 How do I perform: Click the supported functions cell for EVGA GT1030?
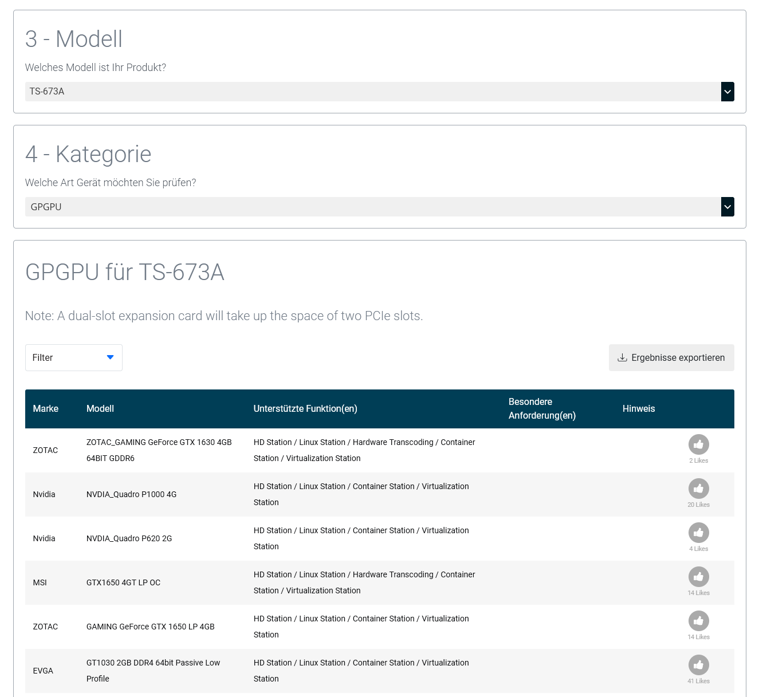coord(361,671)
